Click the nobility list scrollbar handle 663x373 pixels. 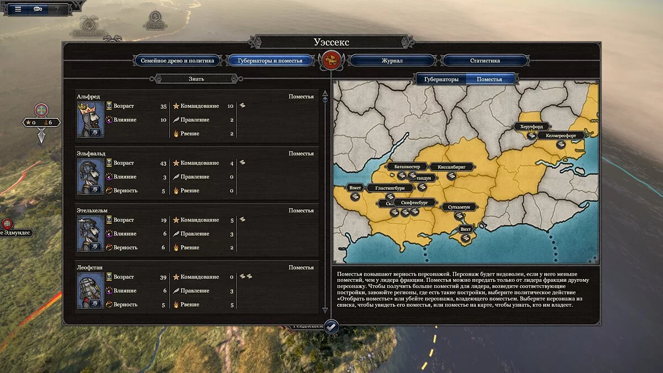pos(325,100)
